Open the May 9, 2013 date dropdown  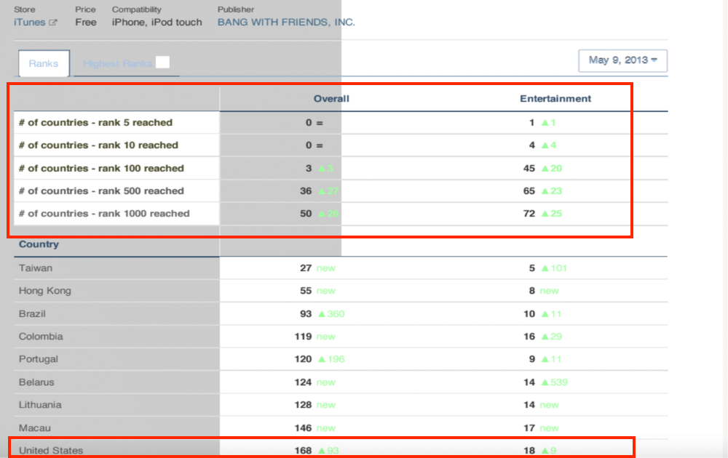coord(622,60)
